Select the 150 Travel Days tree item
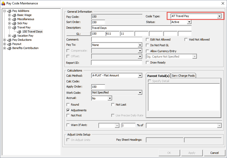227x158 pixels. click(x=32, y=32)
